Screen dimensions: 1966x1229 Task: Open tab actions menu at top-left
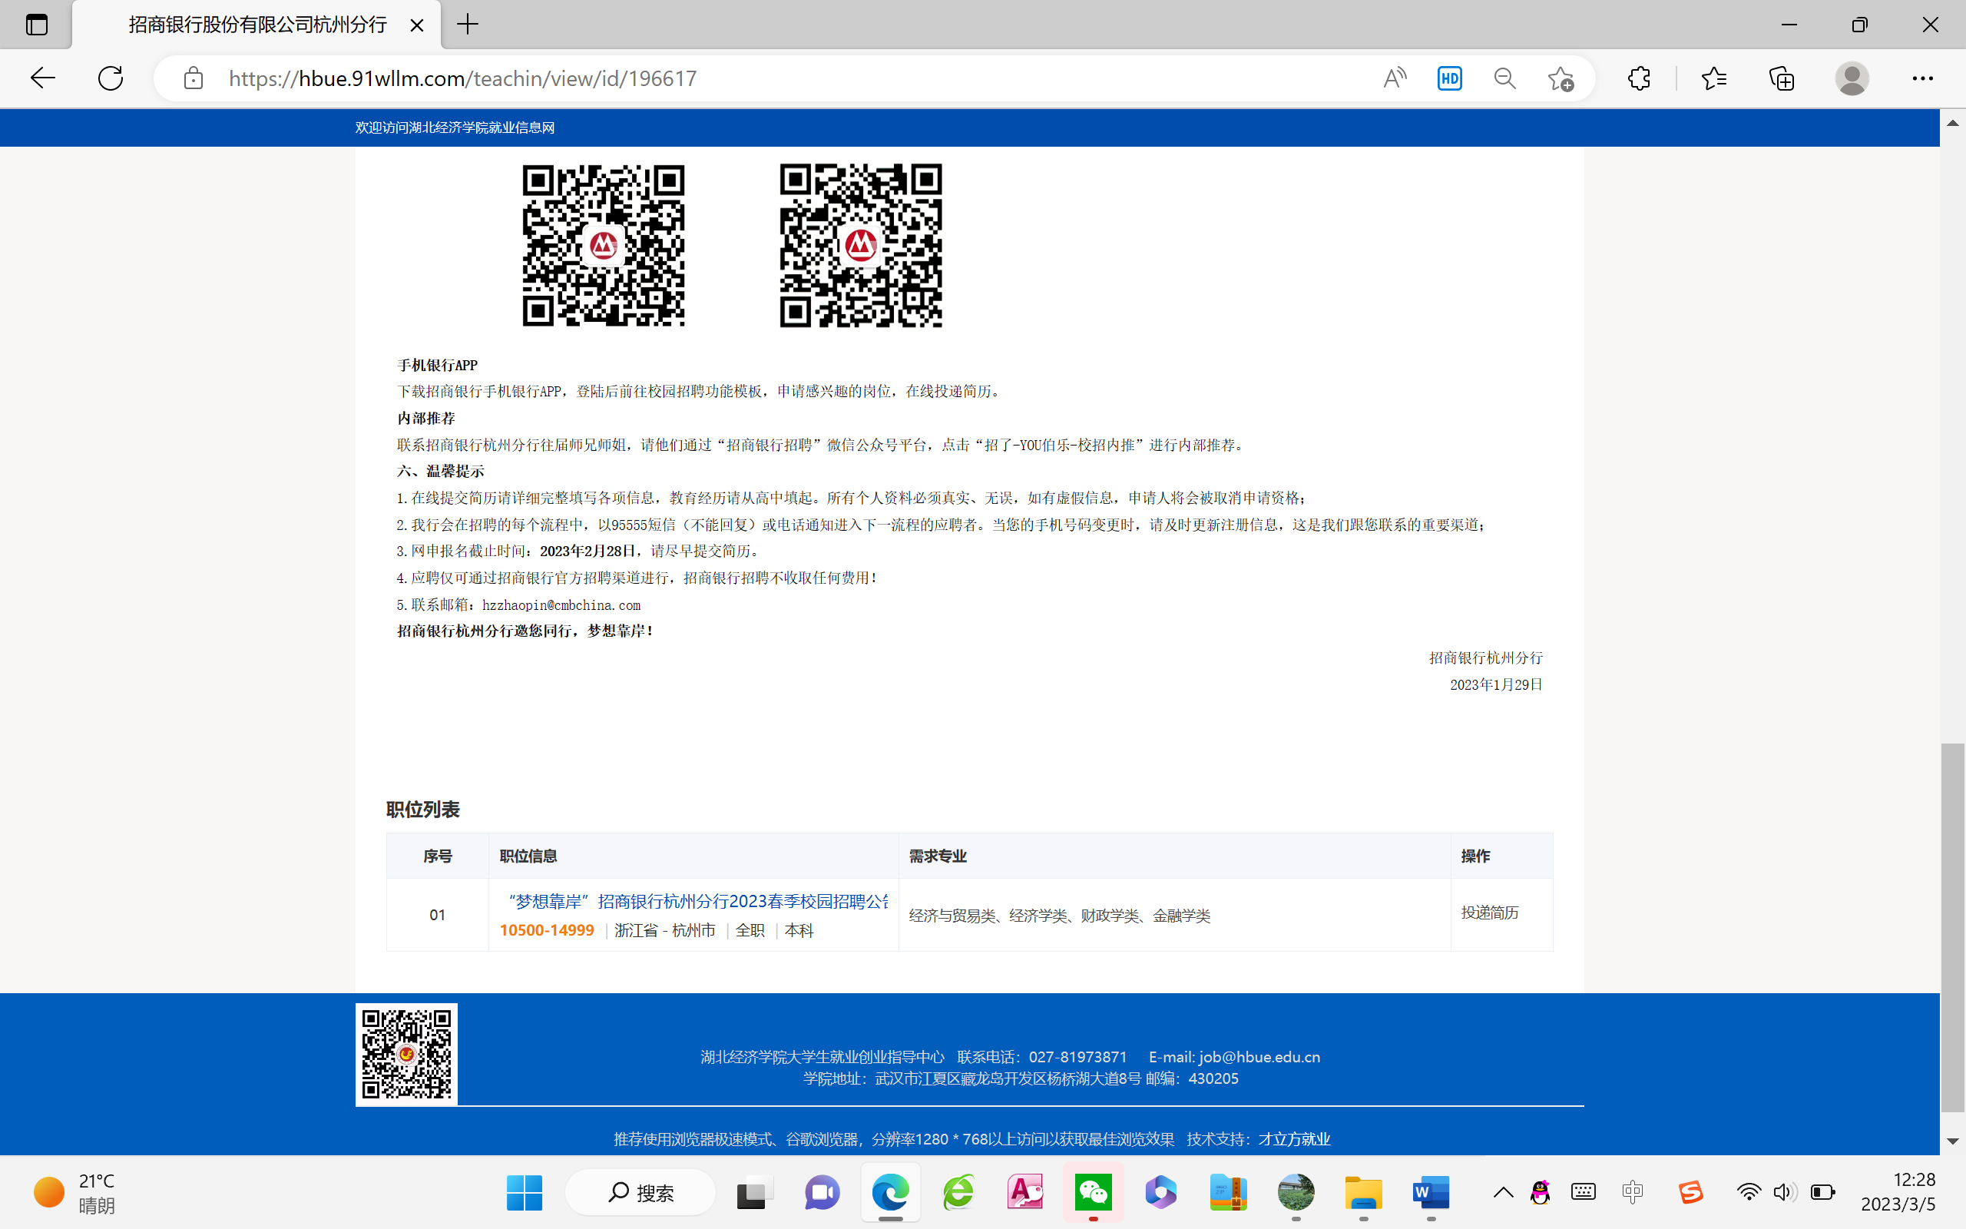37,25
